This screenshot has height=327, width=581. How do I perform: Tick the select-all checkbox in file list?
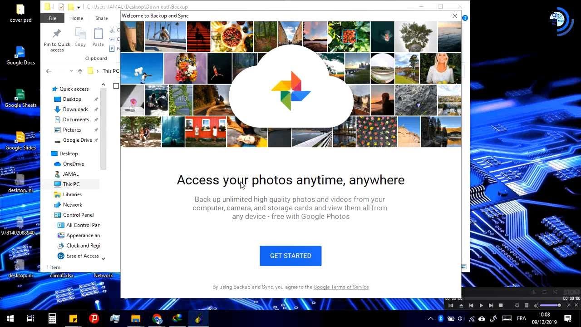(116, 86)
